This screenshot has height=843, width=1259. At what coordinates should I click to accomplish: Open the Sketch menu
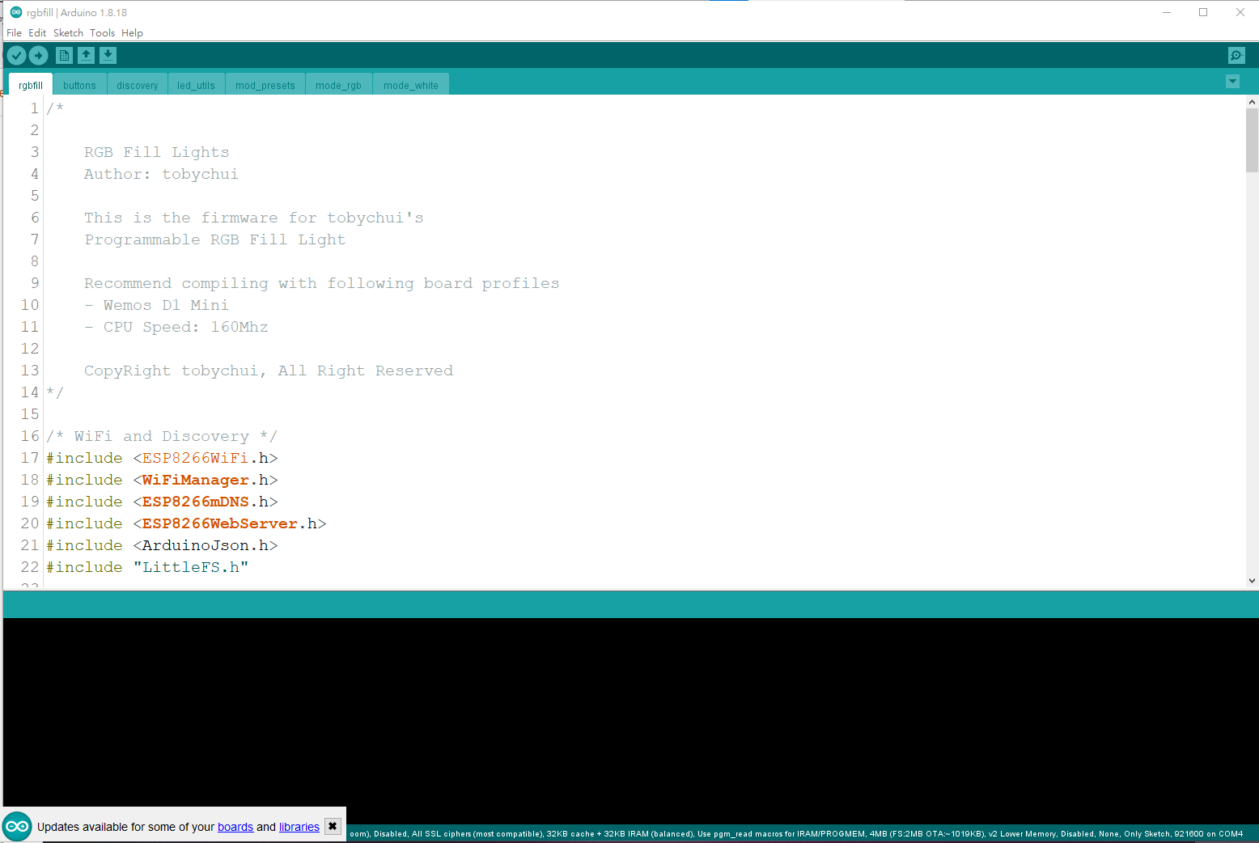[69, 33]
